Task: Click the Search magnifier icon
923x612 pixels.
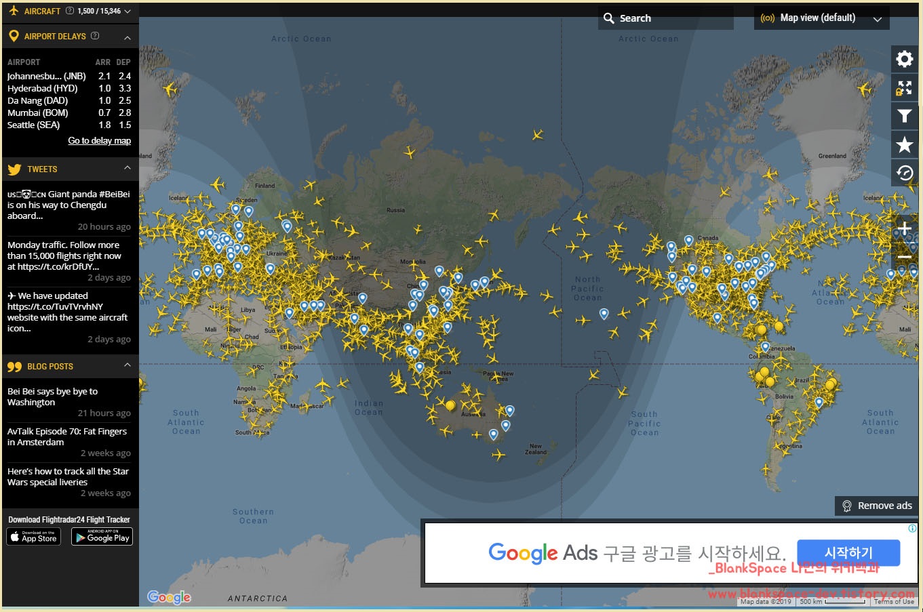Action: [609, 18]
